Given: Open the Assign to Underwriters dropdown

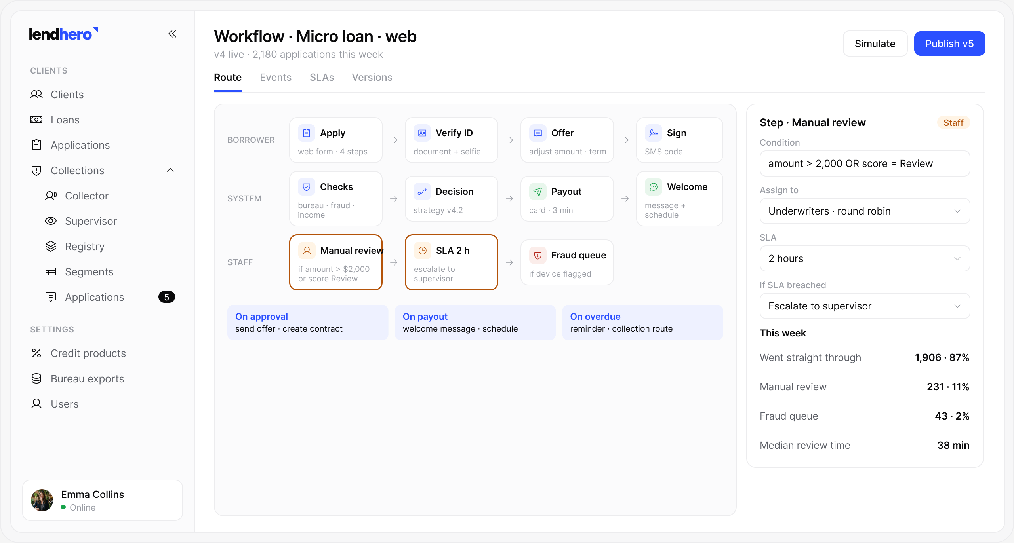Looking at the screenshot, I should 865,211.
